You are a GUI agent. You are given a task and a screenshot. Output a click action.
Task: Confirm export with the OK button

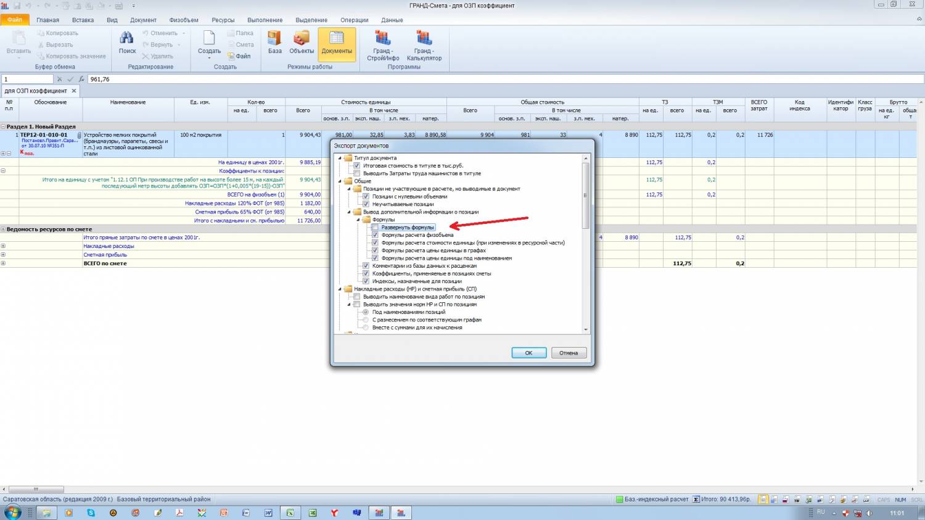tap(529, 353)
